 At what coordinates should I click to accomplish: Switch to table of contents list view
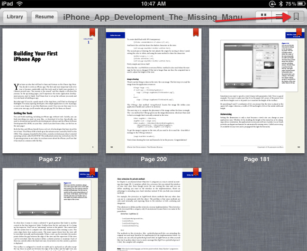tap(279, 16)
